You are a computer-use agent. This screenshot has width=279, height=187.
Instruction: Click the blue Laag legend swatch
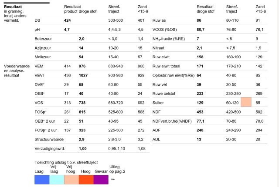point(42,180)
